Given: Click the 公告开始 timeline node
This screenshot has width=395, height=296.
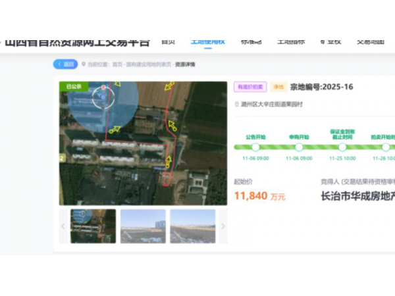Looking at the screenshot, I should tap(255, 147).
